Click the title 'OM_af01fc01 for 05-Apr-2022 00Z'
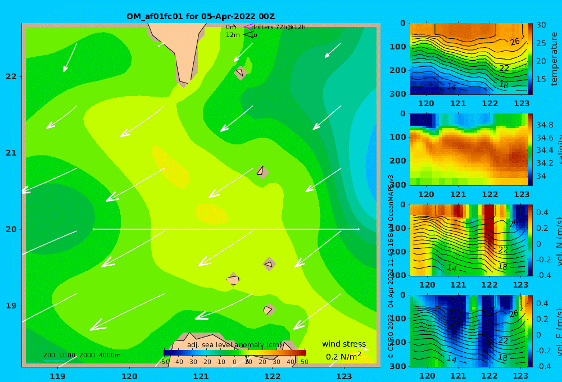Image resolution: width=562 pixels, height=382 pixels. tap(201, 16)
